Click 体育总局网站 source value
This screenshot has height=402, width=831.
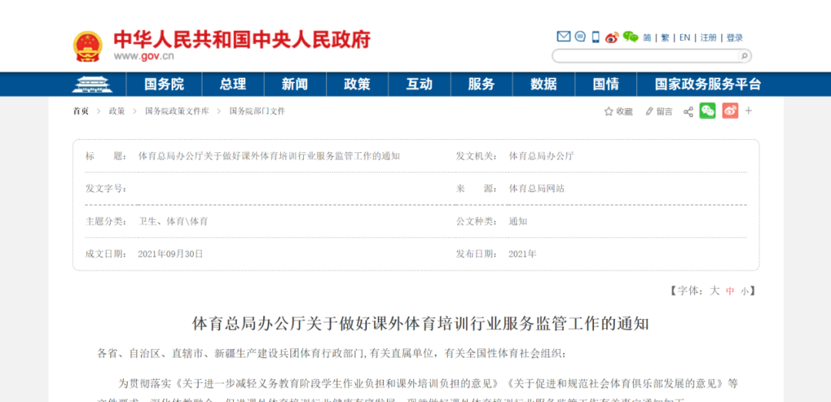coord(536,188)
